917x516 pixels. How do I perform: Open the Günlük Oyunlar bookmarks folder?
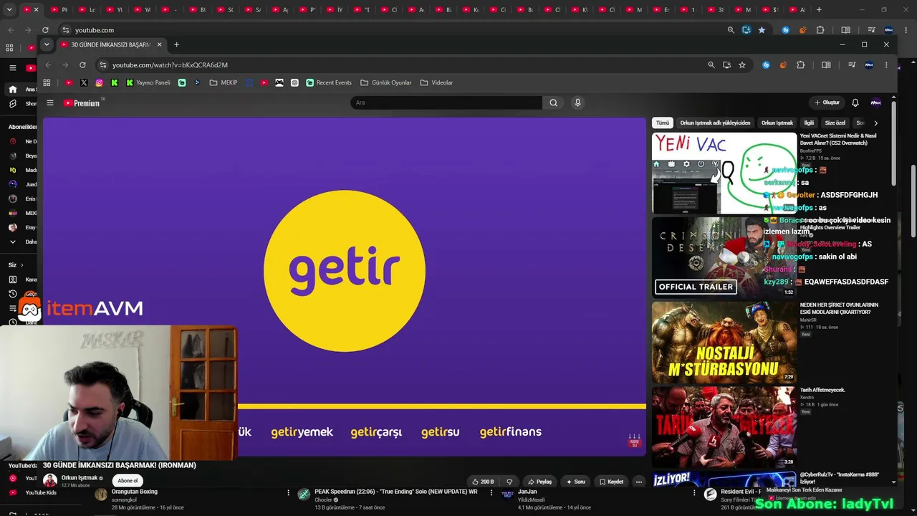tap(386, 82)
